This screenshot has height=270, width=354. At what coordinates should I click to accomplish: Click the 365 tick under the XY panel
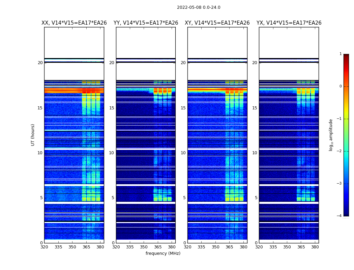[229, 247]
